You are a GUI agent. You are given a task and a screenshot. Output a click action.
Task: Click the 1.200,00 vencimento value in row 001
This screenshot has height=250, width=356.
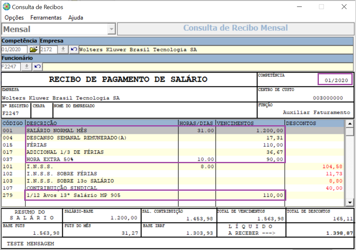(270, 131)
